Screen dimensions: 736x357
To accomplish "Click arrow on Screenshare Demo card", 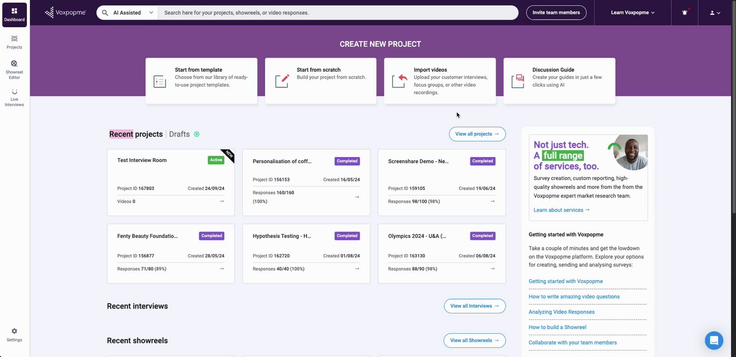I will [x=493, y=201].
